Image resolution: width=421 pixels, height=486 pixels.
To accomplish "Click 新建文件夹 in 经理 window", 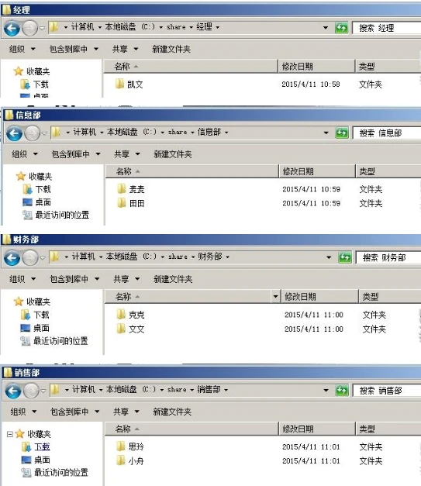I will point(171,49).
